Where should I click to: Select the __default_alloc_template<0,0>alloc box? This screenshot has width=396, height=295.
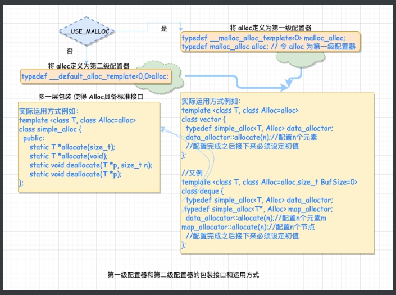[94, 76]
